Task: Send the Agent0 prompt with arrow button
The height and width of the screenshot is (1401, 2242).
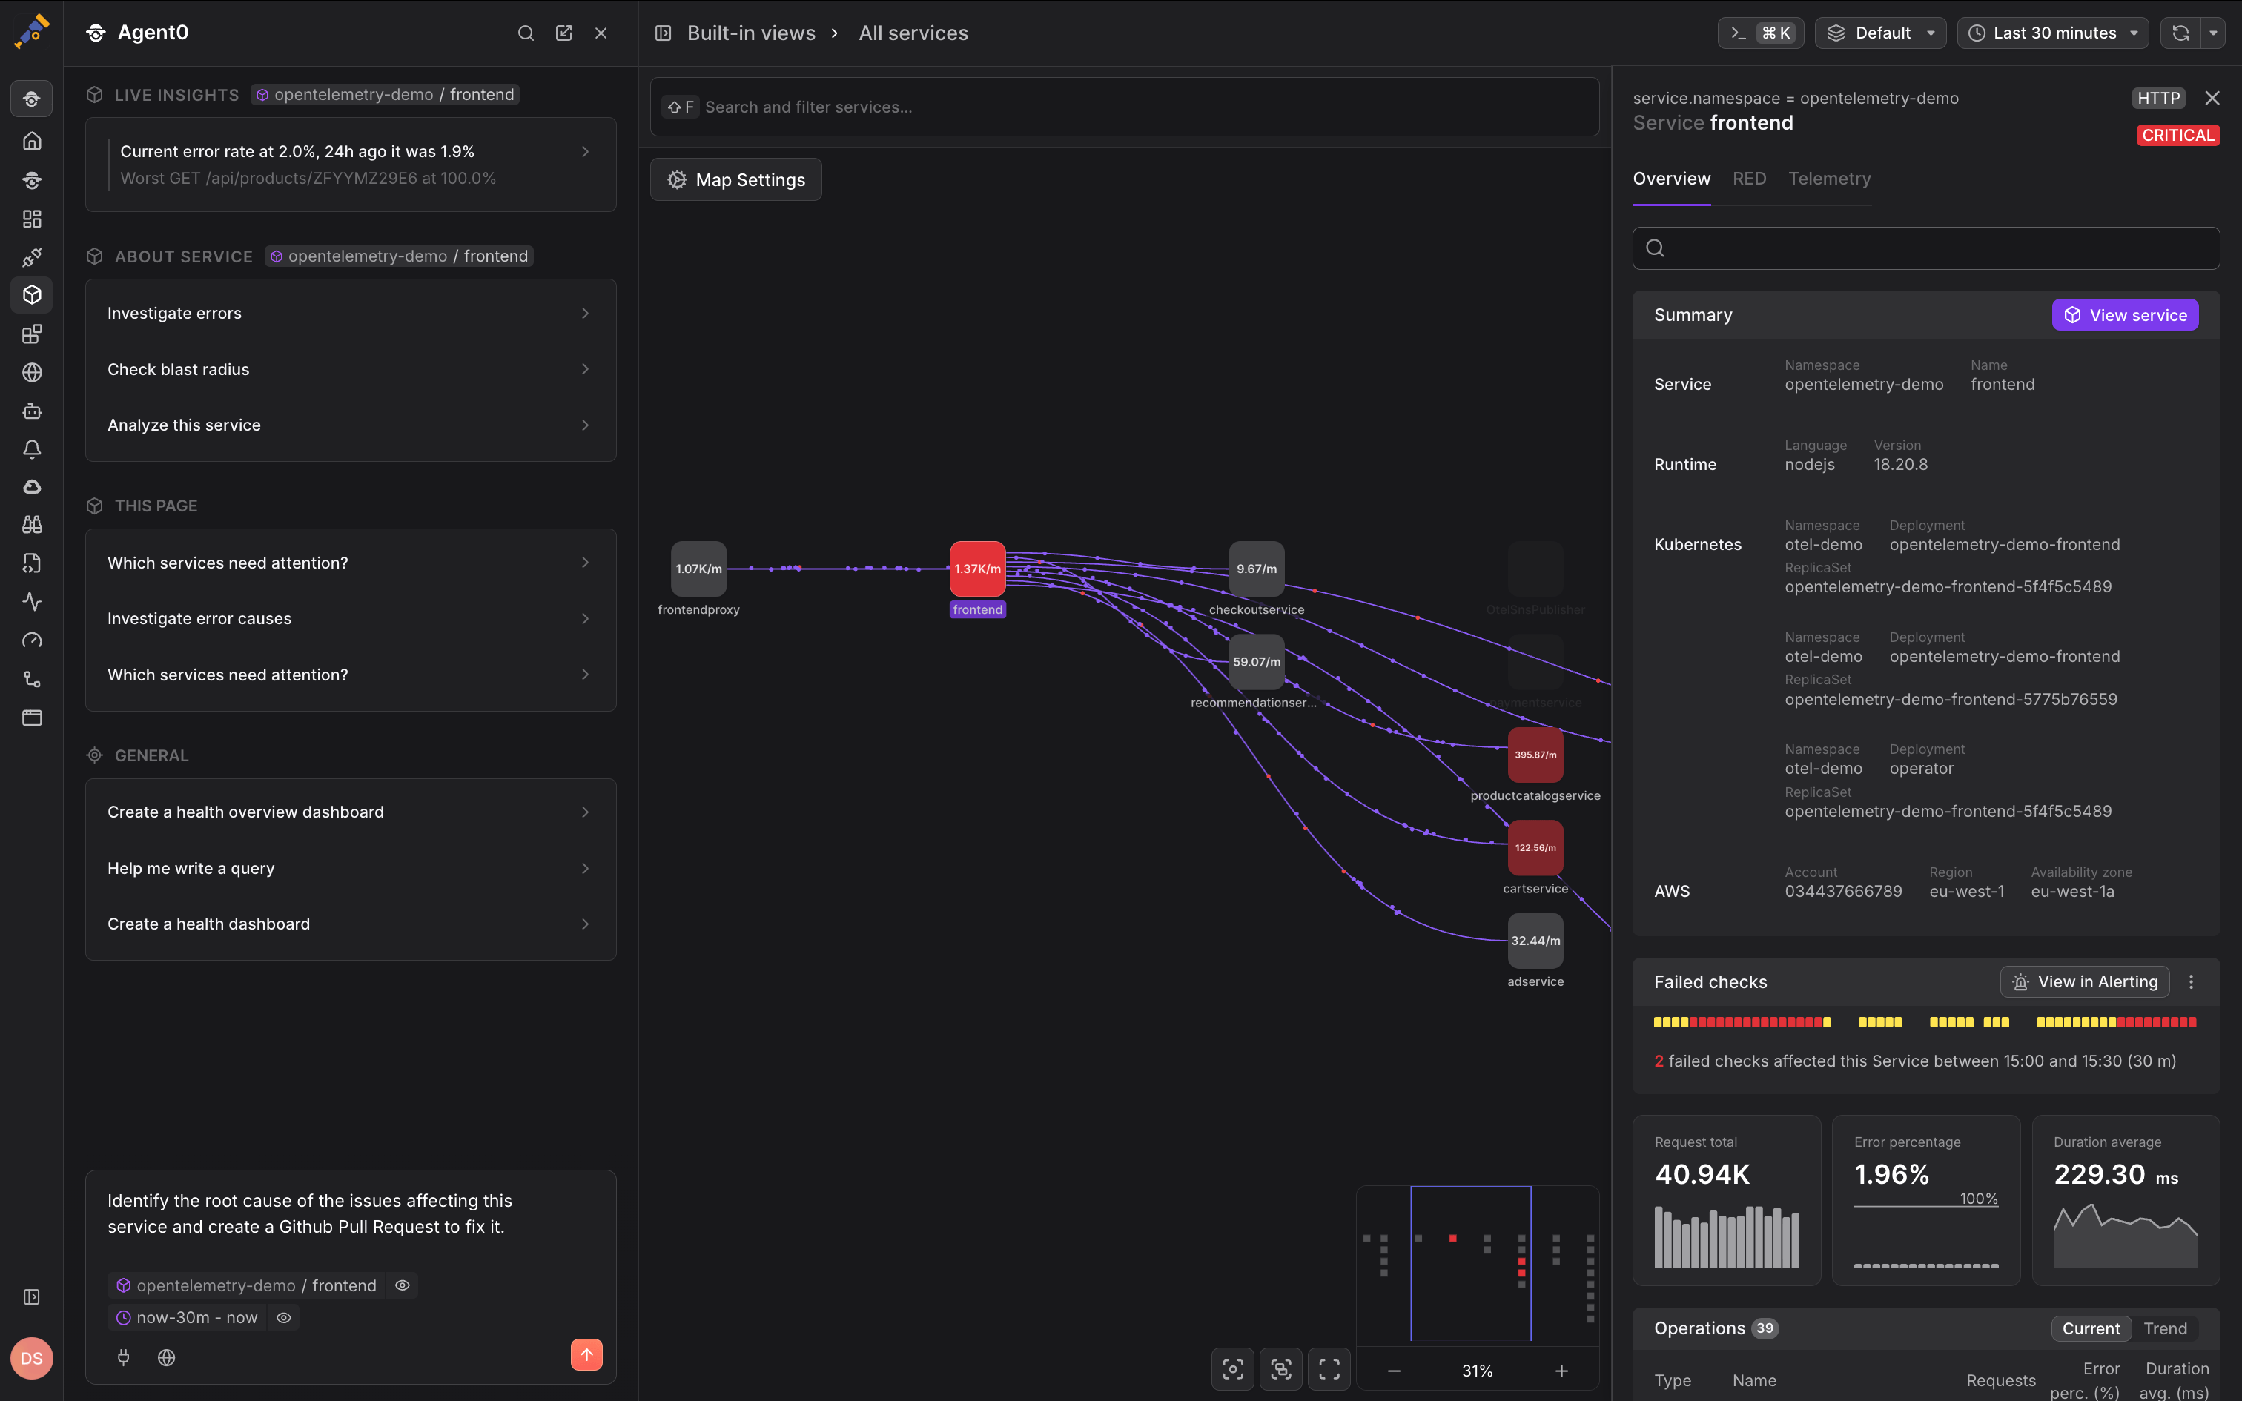Action: [x=586, y=1355]
